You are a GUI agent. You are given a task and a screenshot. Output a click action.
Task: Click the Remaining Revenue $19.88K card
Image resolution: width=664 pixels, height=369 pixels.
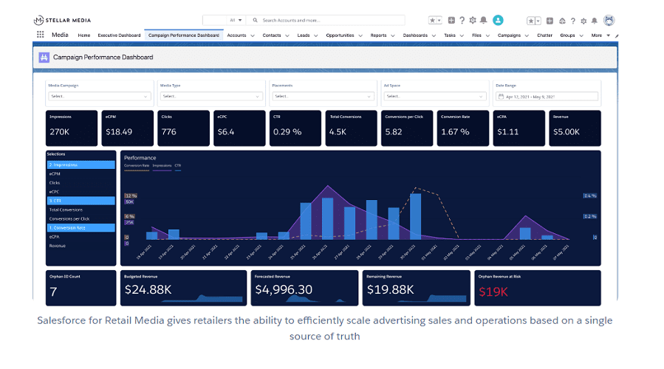(x=417, y=288)
